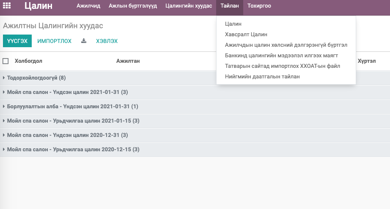The image size is (390, 209).
Task: Click the ИМПОРТЛОХ import button
Action: point(54,41)
